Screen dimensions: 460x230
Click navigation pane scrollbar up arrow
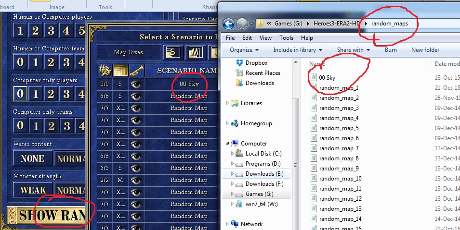pyautogui.click(x=295, y=62)
